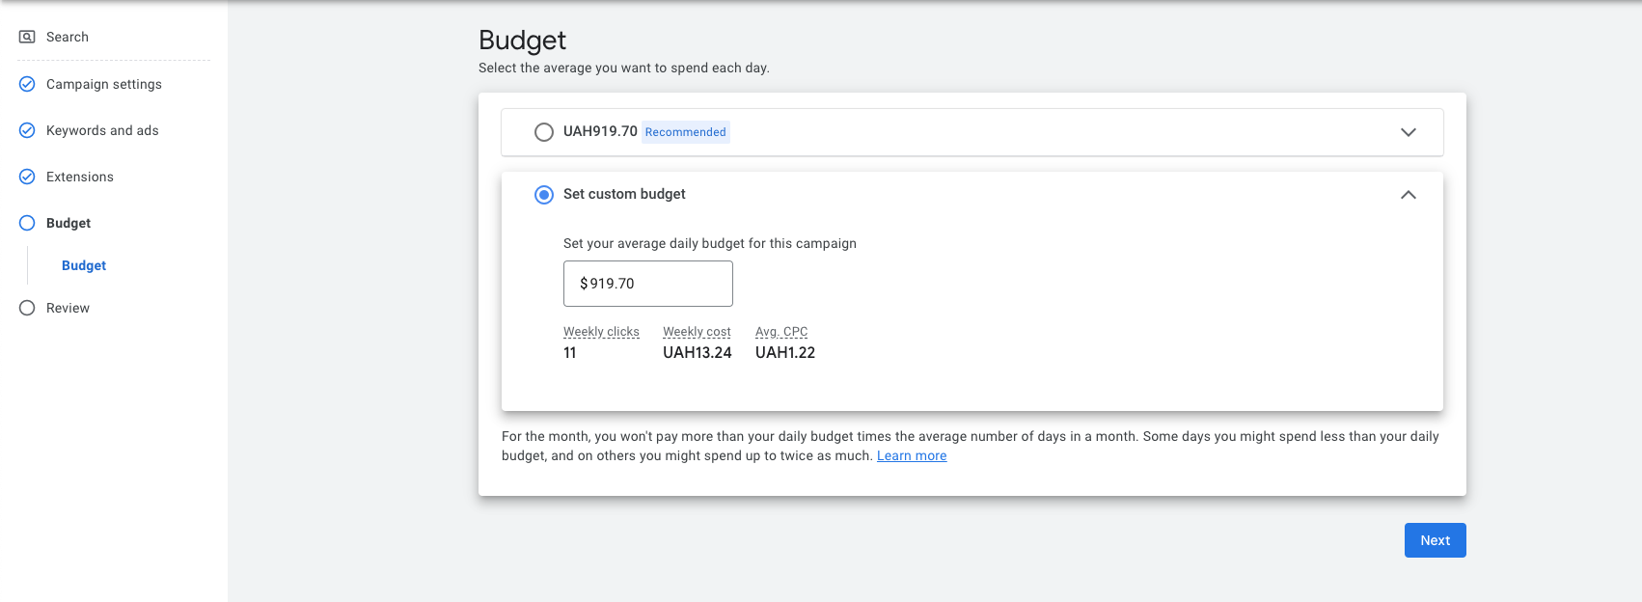The width and height of the screenshot is (1642, 602).
Task: Click the checkmark icon beside Keywords and ads
Action: click(27, 130)
